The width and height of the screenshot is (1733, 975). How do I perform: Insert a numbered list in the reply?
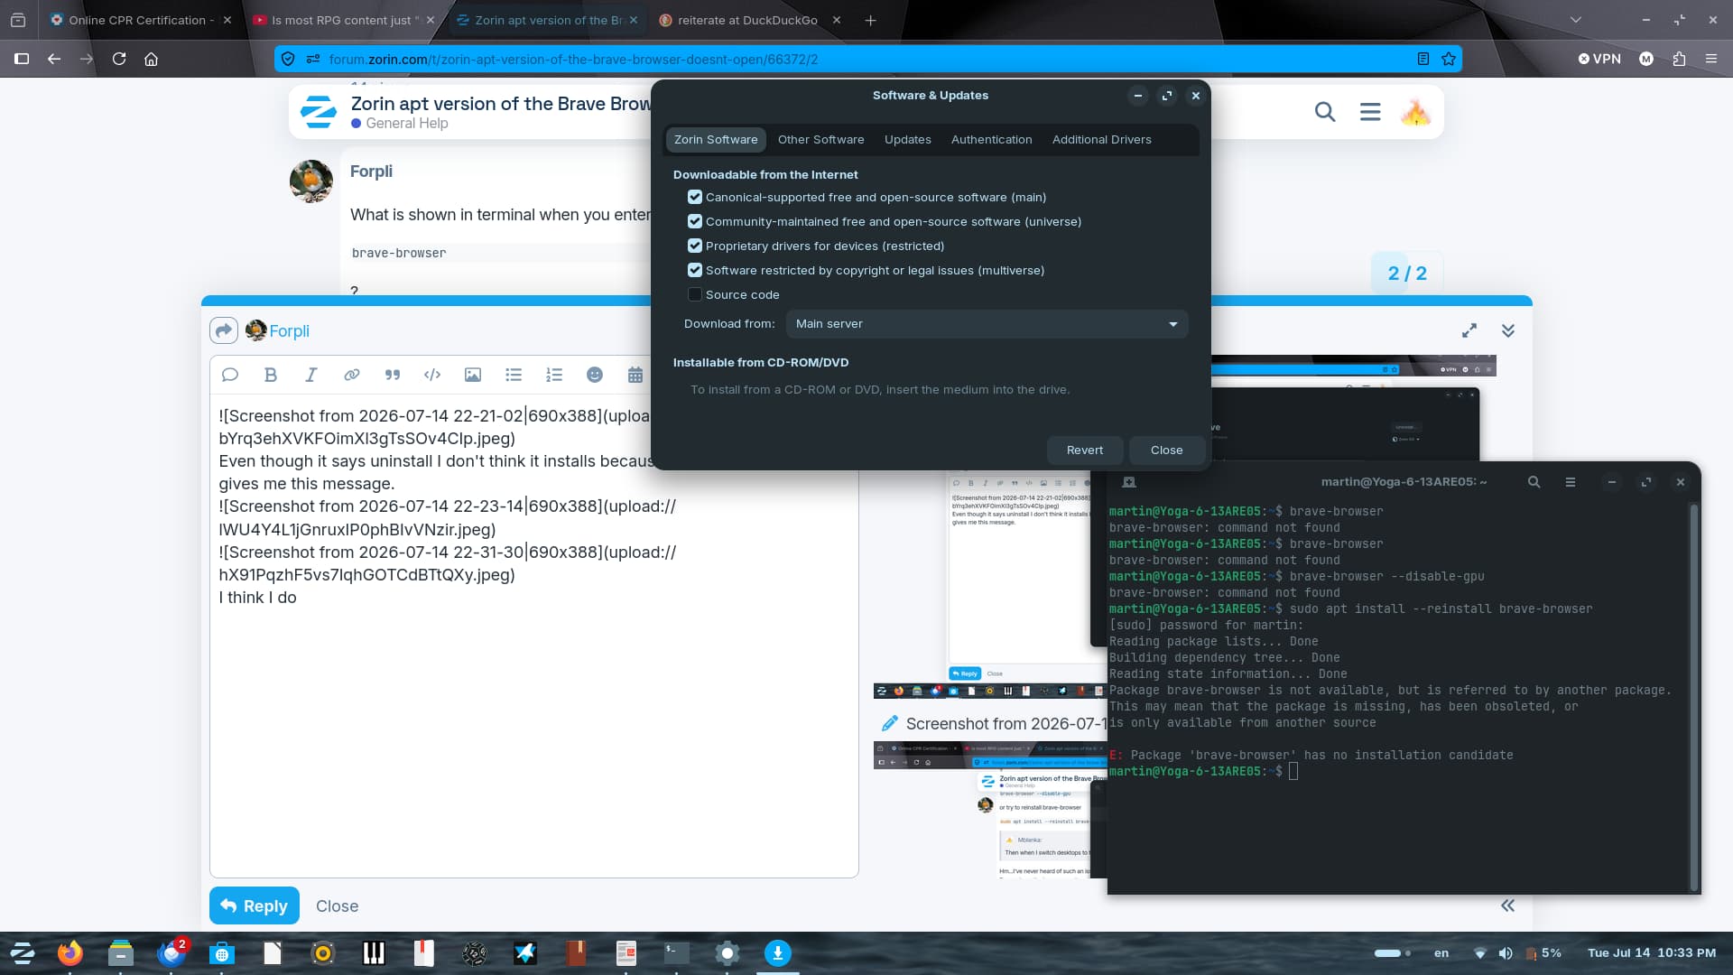tap(554, 375)
